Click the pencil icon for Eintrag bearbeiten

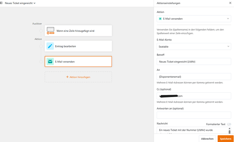pos(50,46)
